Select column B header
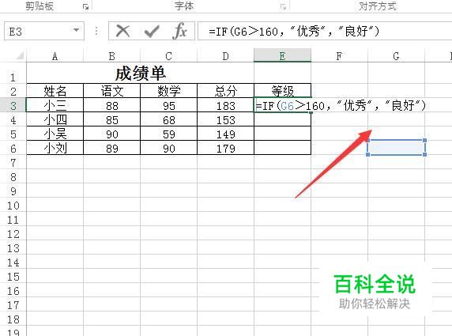Screen dimensions: 452x336 click(111, 55)
